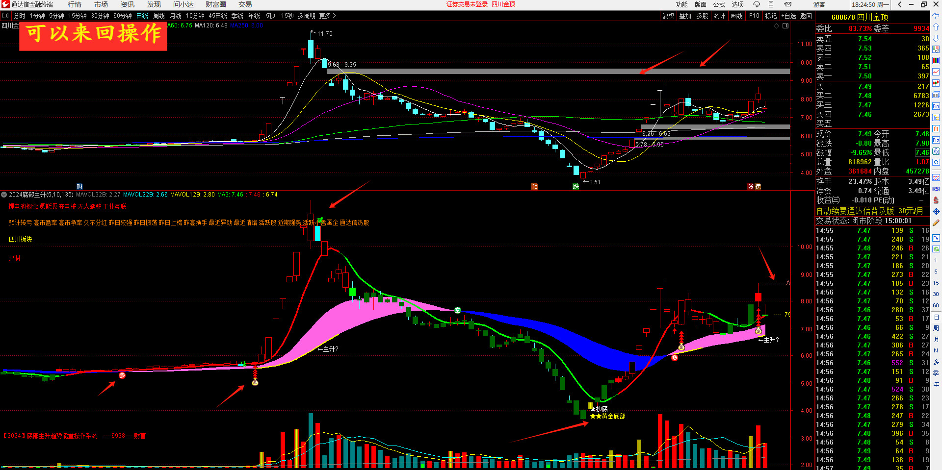The width and height of the screenshot is (942, 470).
Task: Click the blue left arrow in the sidebar
Action: pyautogui.click(x=936, y=15)
